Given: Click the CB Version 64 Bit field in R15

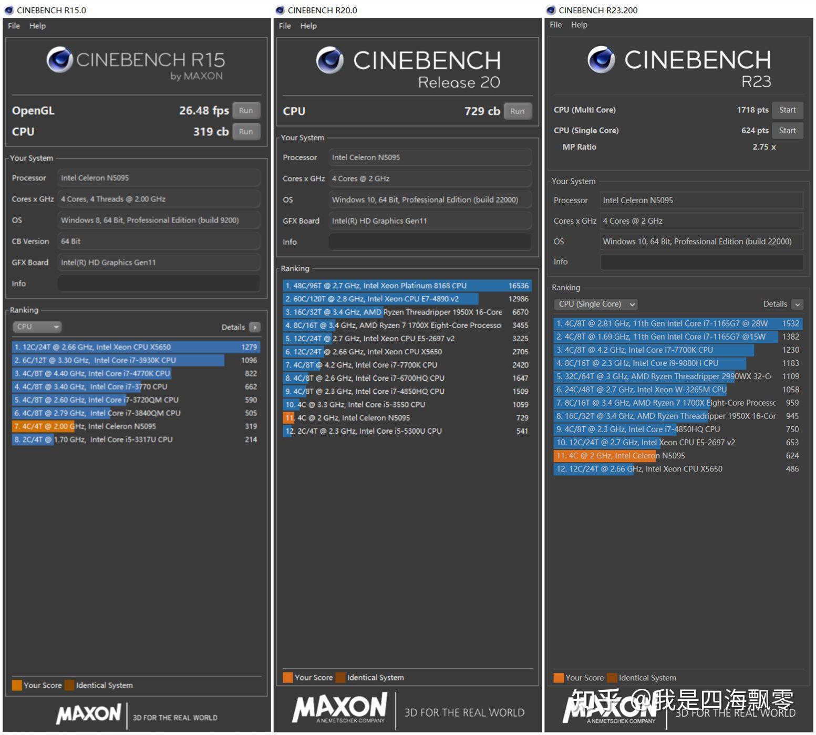Looking at the screenshot, I should pyautogui.click(x=159, y=241).
